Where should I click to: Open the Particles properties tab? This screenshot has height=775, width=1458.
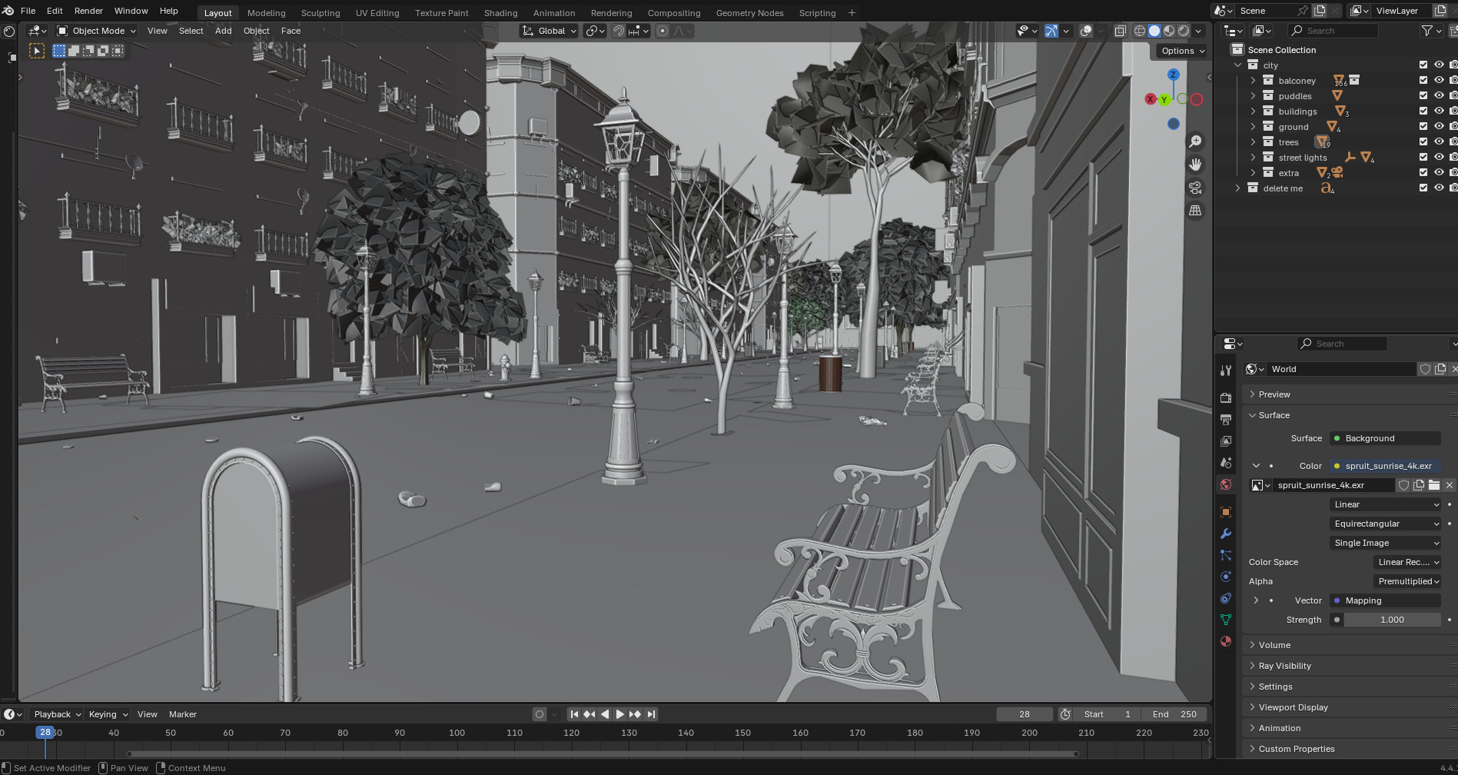click(x=1226, y=555)
